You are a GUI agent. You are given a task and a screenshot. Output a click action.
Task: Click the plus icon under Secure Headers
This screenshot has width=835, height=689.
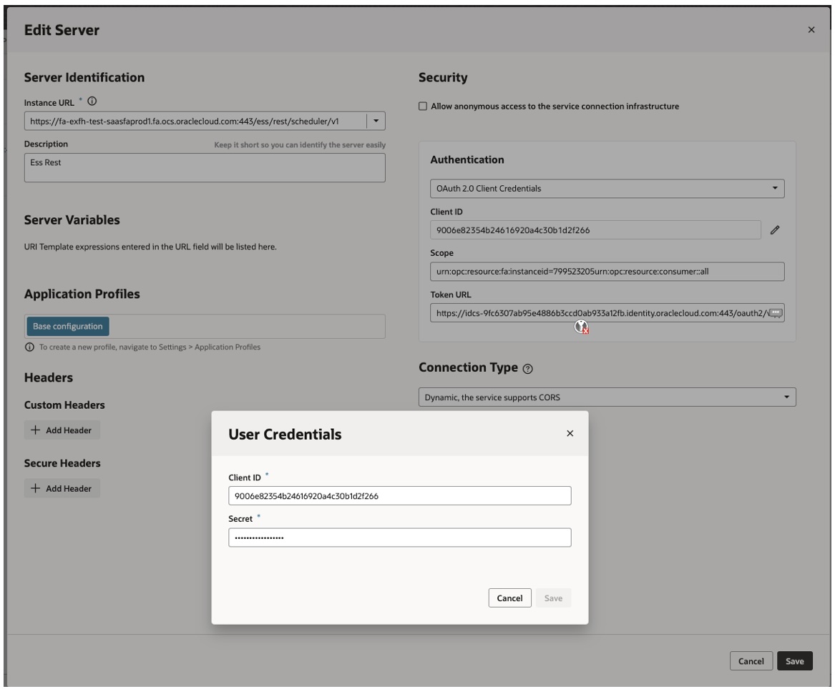pyautogui.click(x=35, y=488)
